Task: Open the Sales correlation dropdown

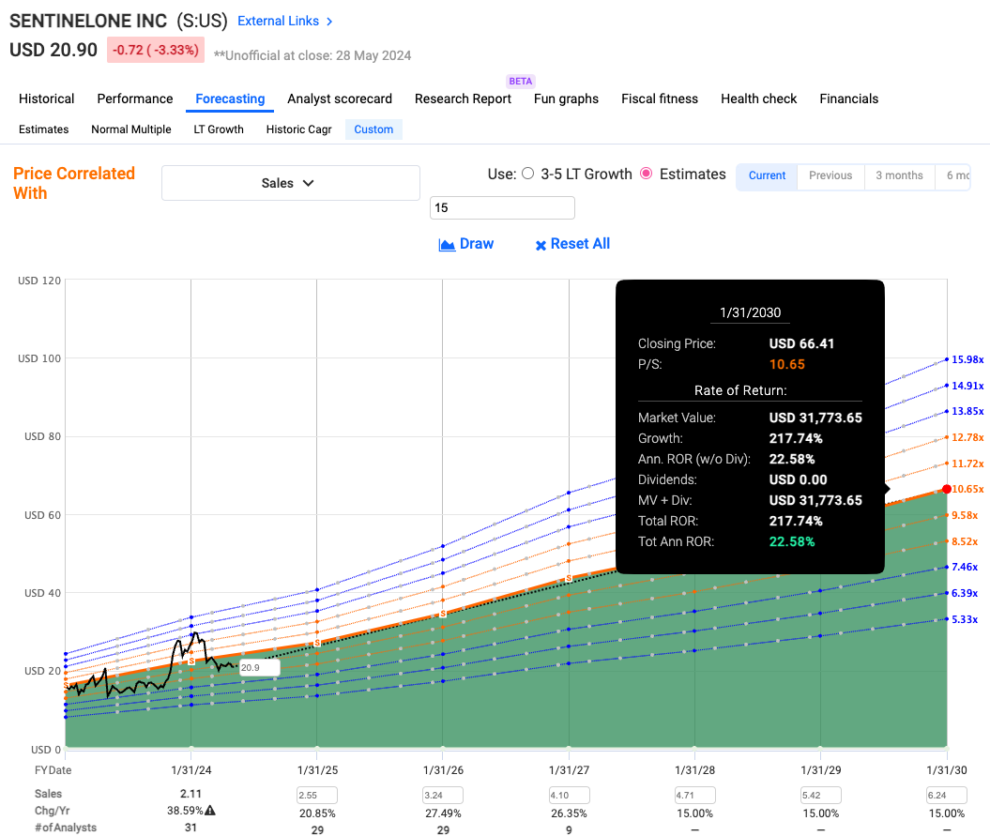Action: 291,183
